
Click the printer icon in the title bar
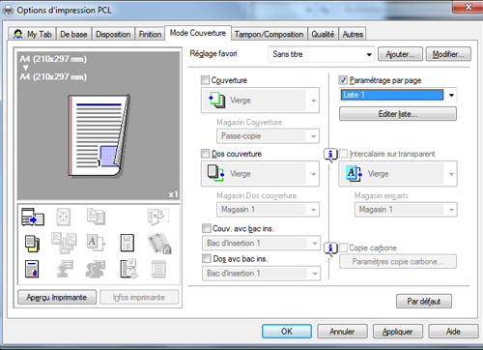[8, 11]
